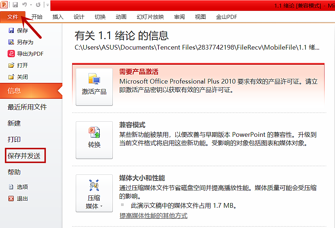Click the file path C:\Users\ASUS\Documents text
The width and height of the screenshot is (335, 228).
point(197,47)
